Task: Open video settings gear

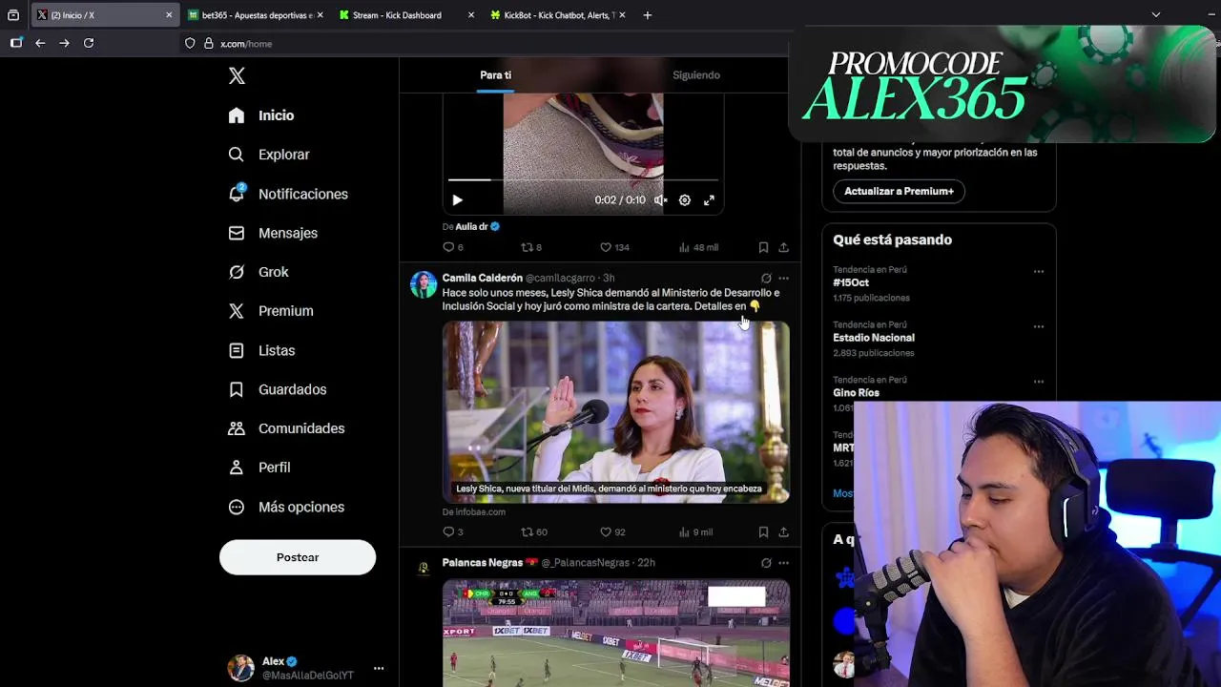Action: pyautogui.click(x=685, y=200)
